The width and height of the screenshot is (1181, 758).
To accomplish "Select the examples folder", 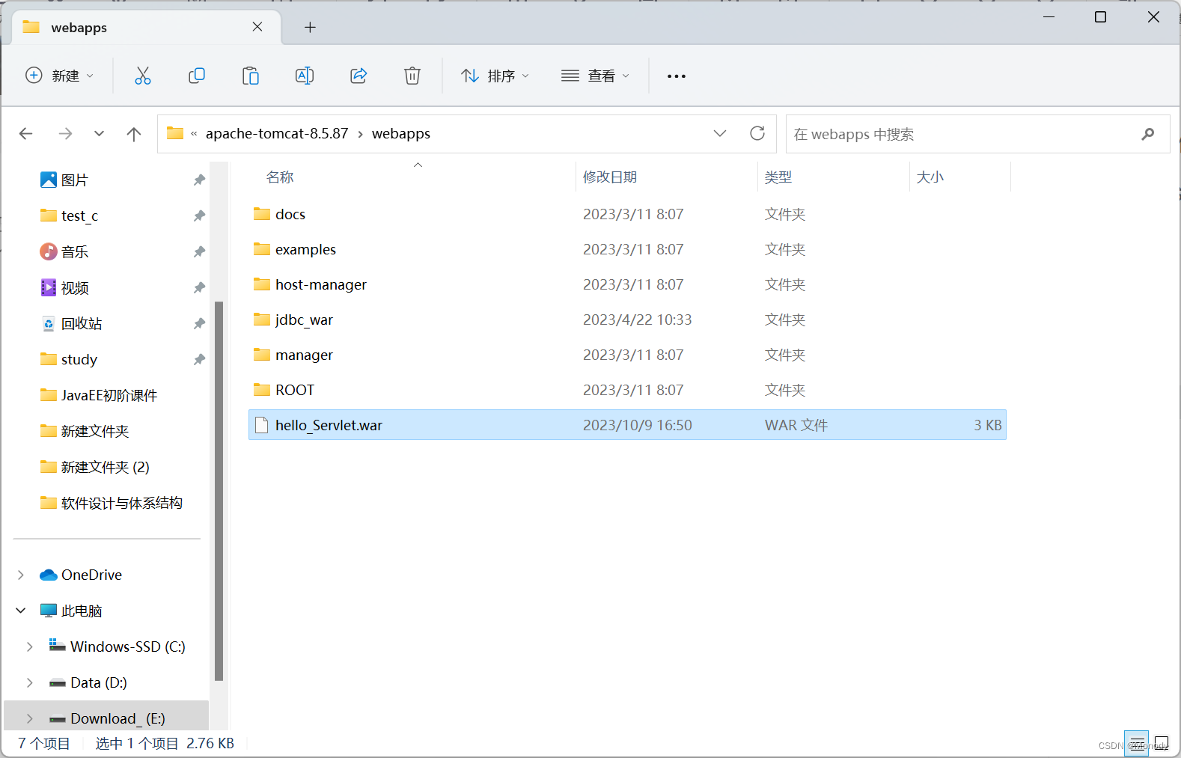I will [305, 249].
